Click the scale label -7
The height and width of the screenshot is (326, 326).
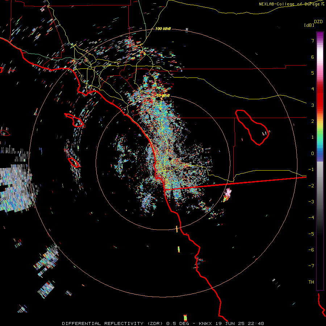click(311, 266)
